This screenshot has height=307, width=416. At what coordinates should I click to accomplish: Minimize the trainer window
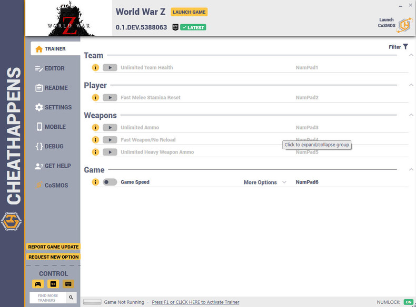click(400, 6)
